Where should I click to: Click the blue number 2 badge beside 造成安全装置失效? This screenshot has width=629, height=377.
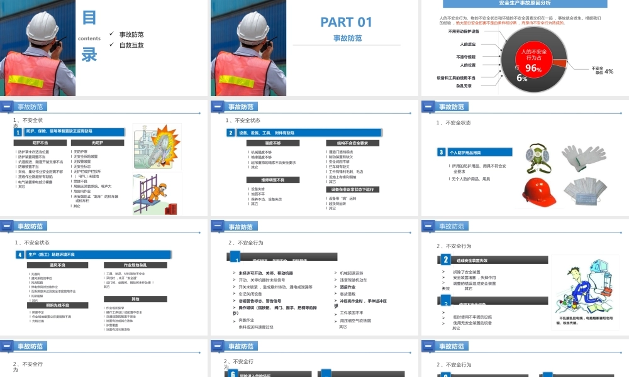click(446, 260)
